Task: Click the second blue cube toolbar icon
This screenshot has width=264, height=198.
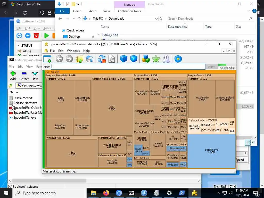Action: point(134,59)
